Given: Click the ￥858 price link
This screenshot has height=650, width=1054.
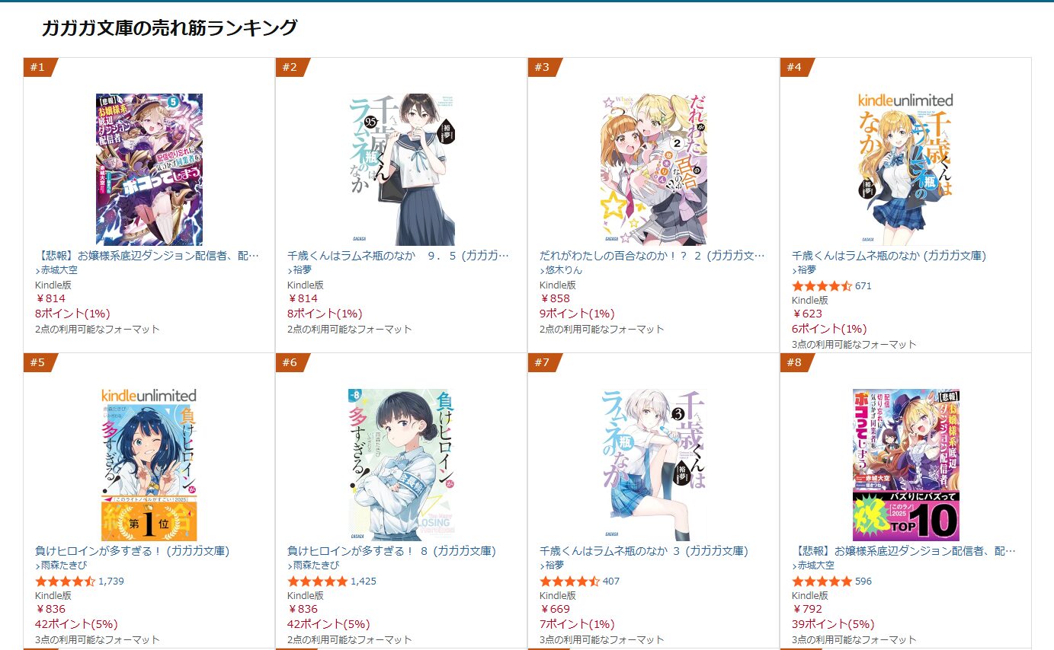Looking at the screenshot, I should point(555,298).
